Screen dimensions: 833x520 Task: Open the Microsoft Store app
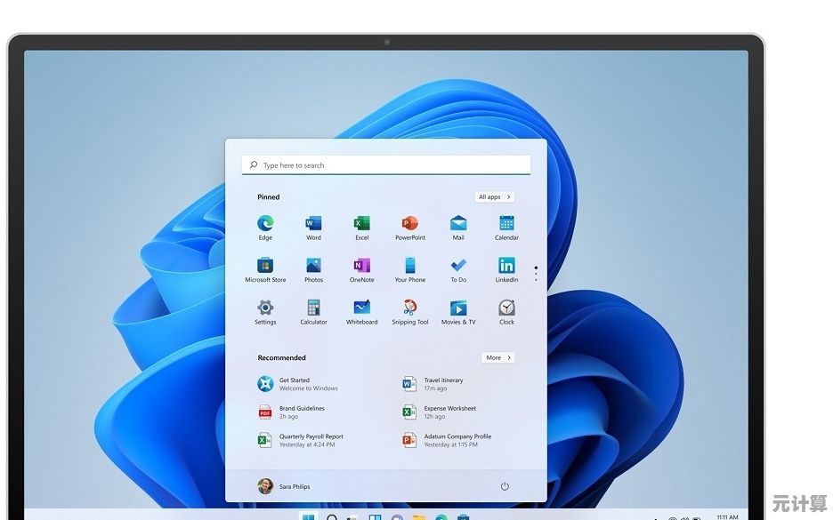pyautogui.click(x=265, y=266)
